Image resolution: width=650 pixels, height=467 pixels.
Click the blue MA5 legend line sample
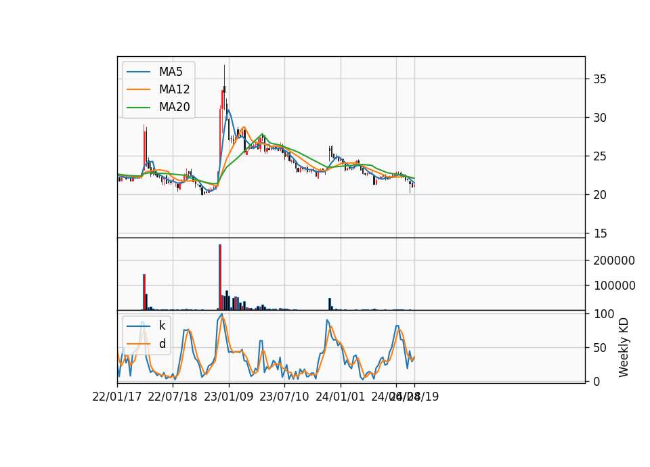[138, 72]
